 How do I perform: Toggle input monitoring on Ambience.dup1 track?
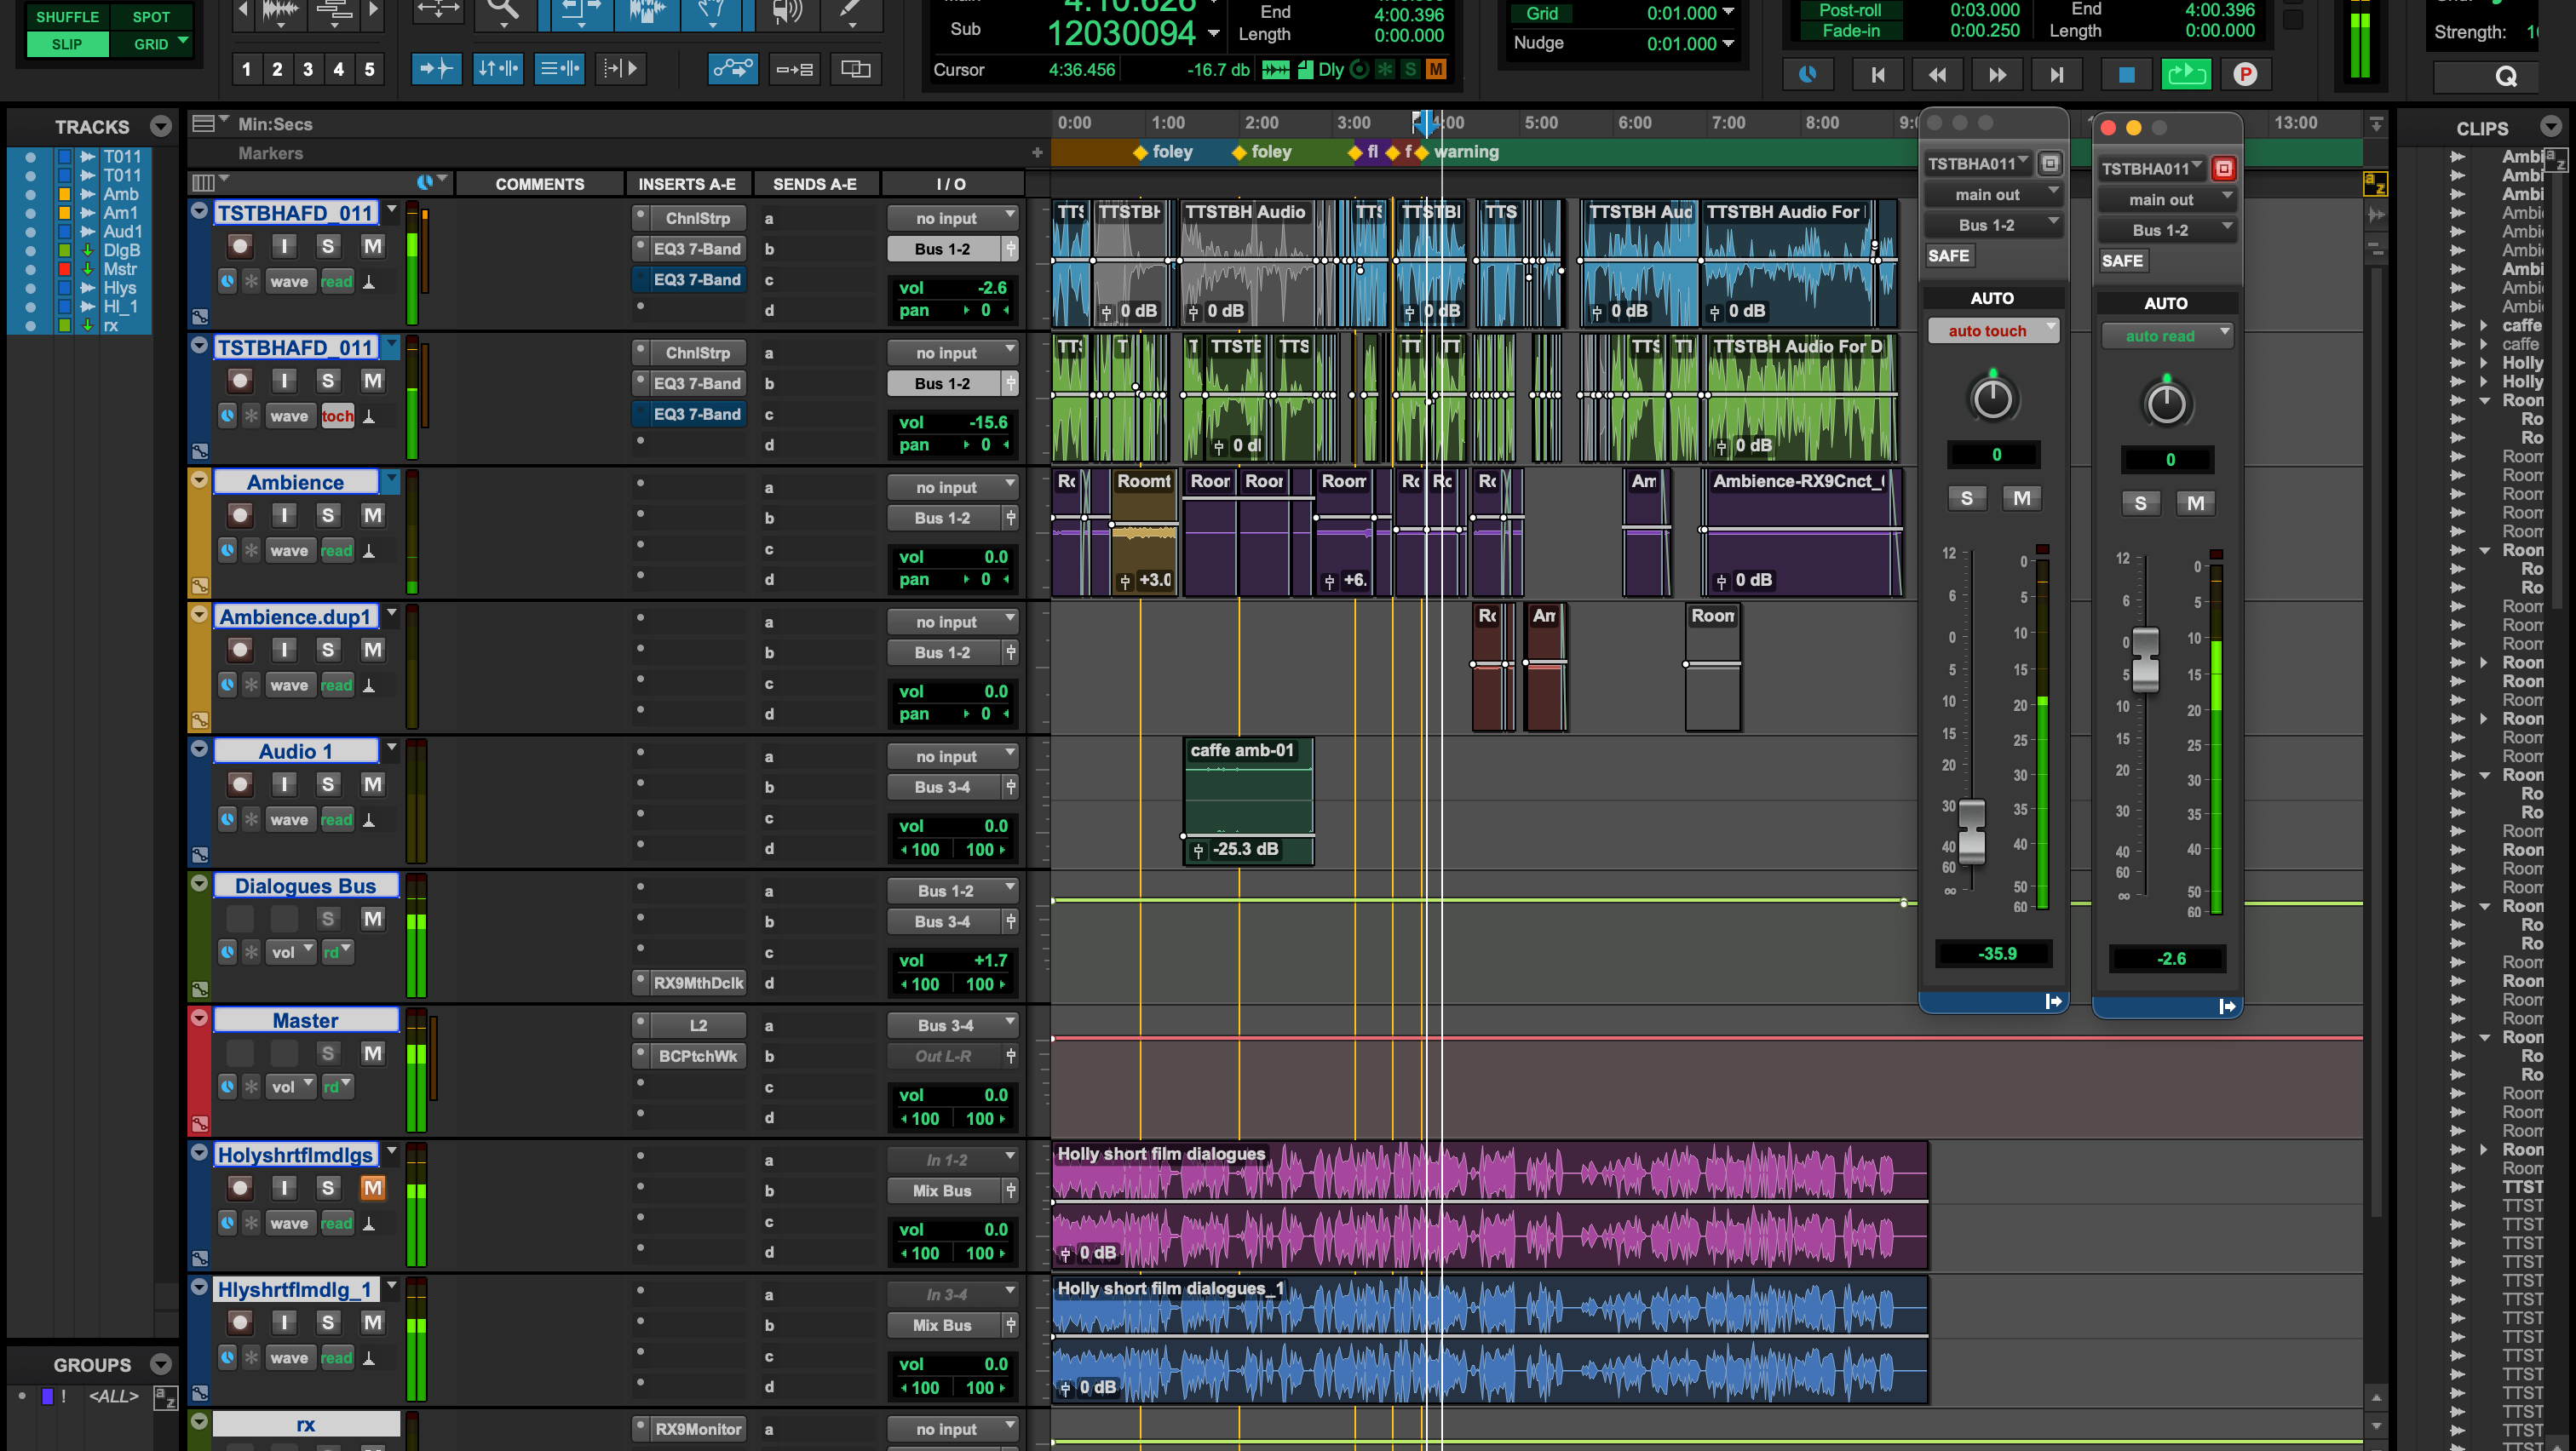click(284, 651)
